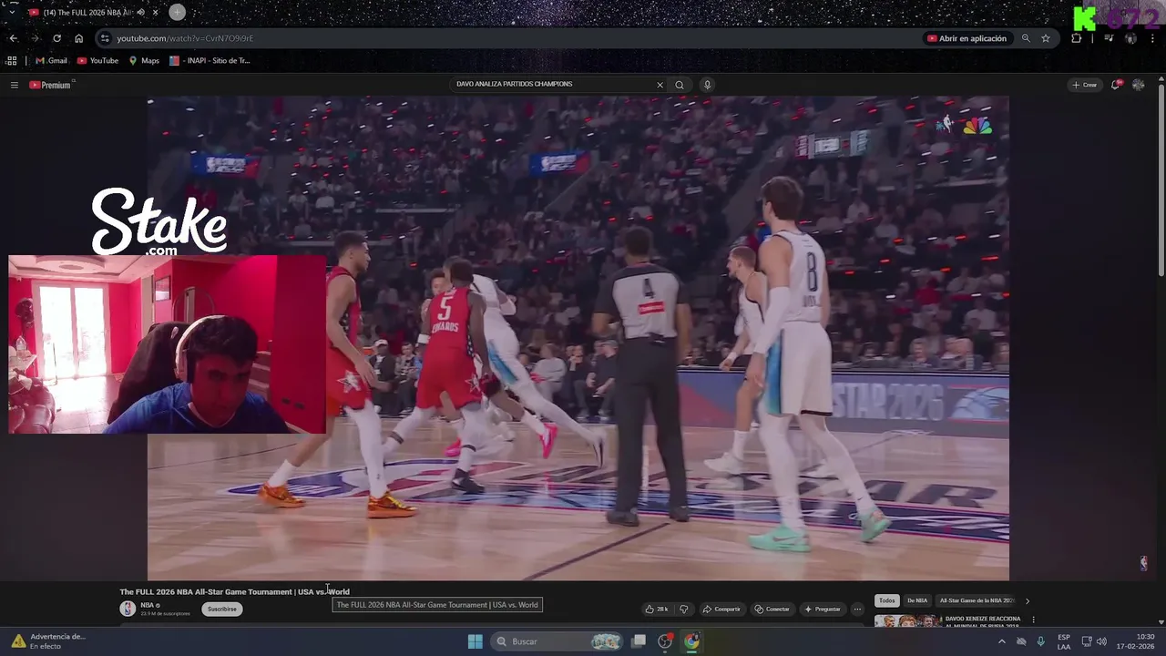
Task: Click the youtube.com address bar
Action: [510, 38]
